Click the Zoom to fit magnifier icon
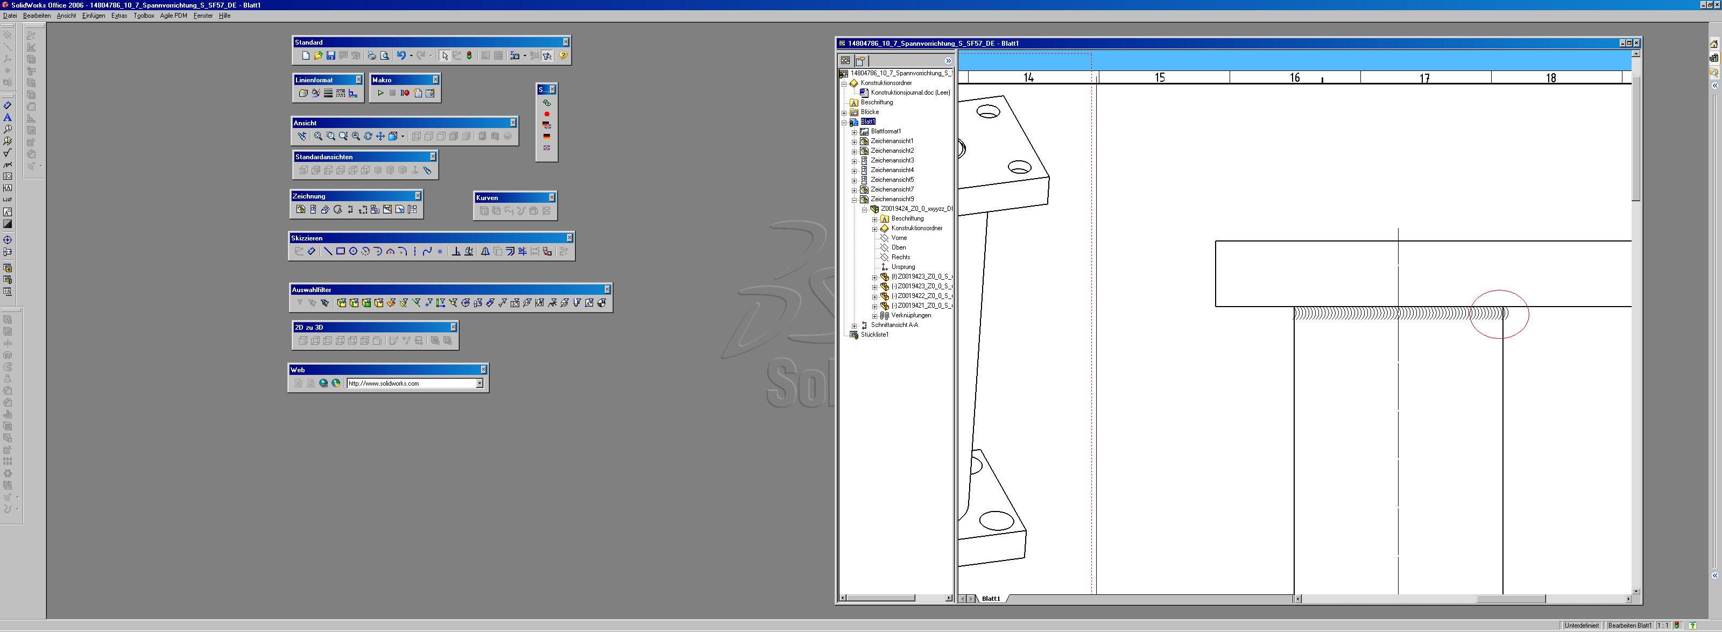This screenshot has height=632, width=1722. 318,136
